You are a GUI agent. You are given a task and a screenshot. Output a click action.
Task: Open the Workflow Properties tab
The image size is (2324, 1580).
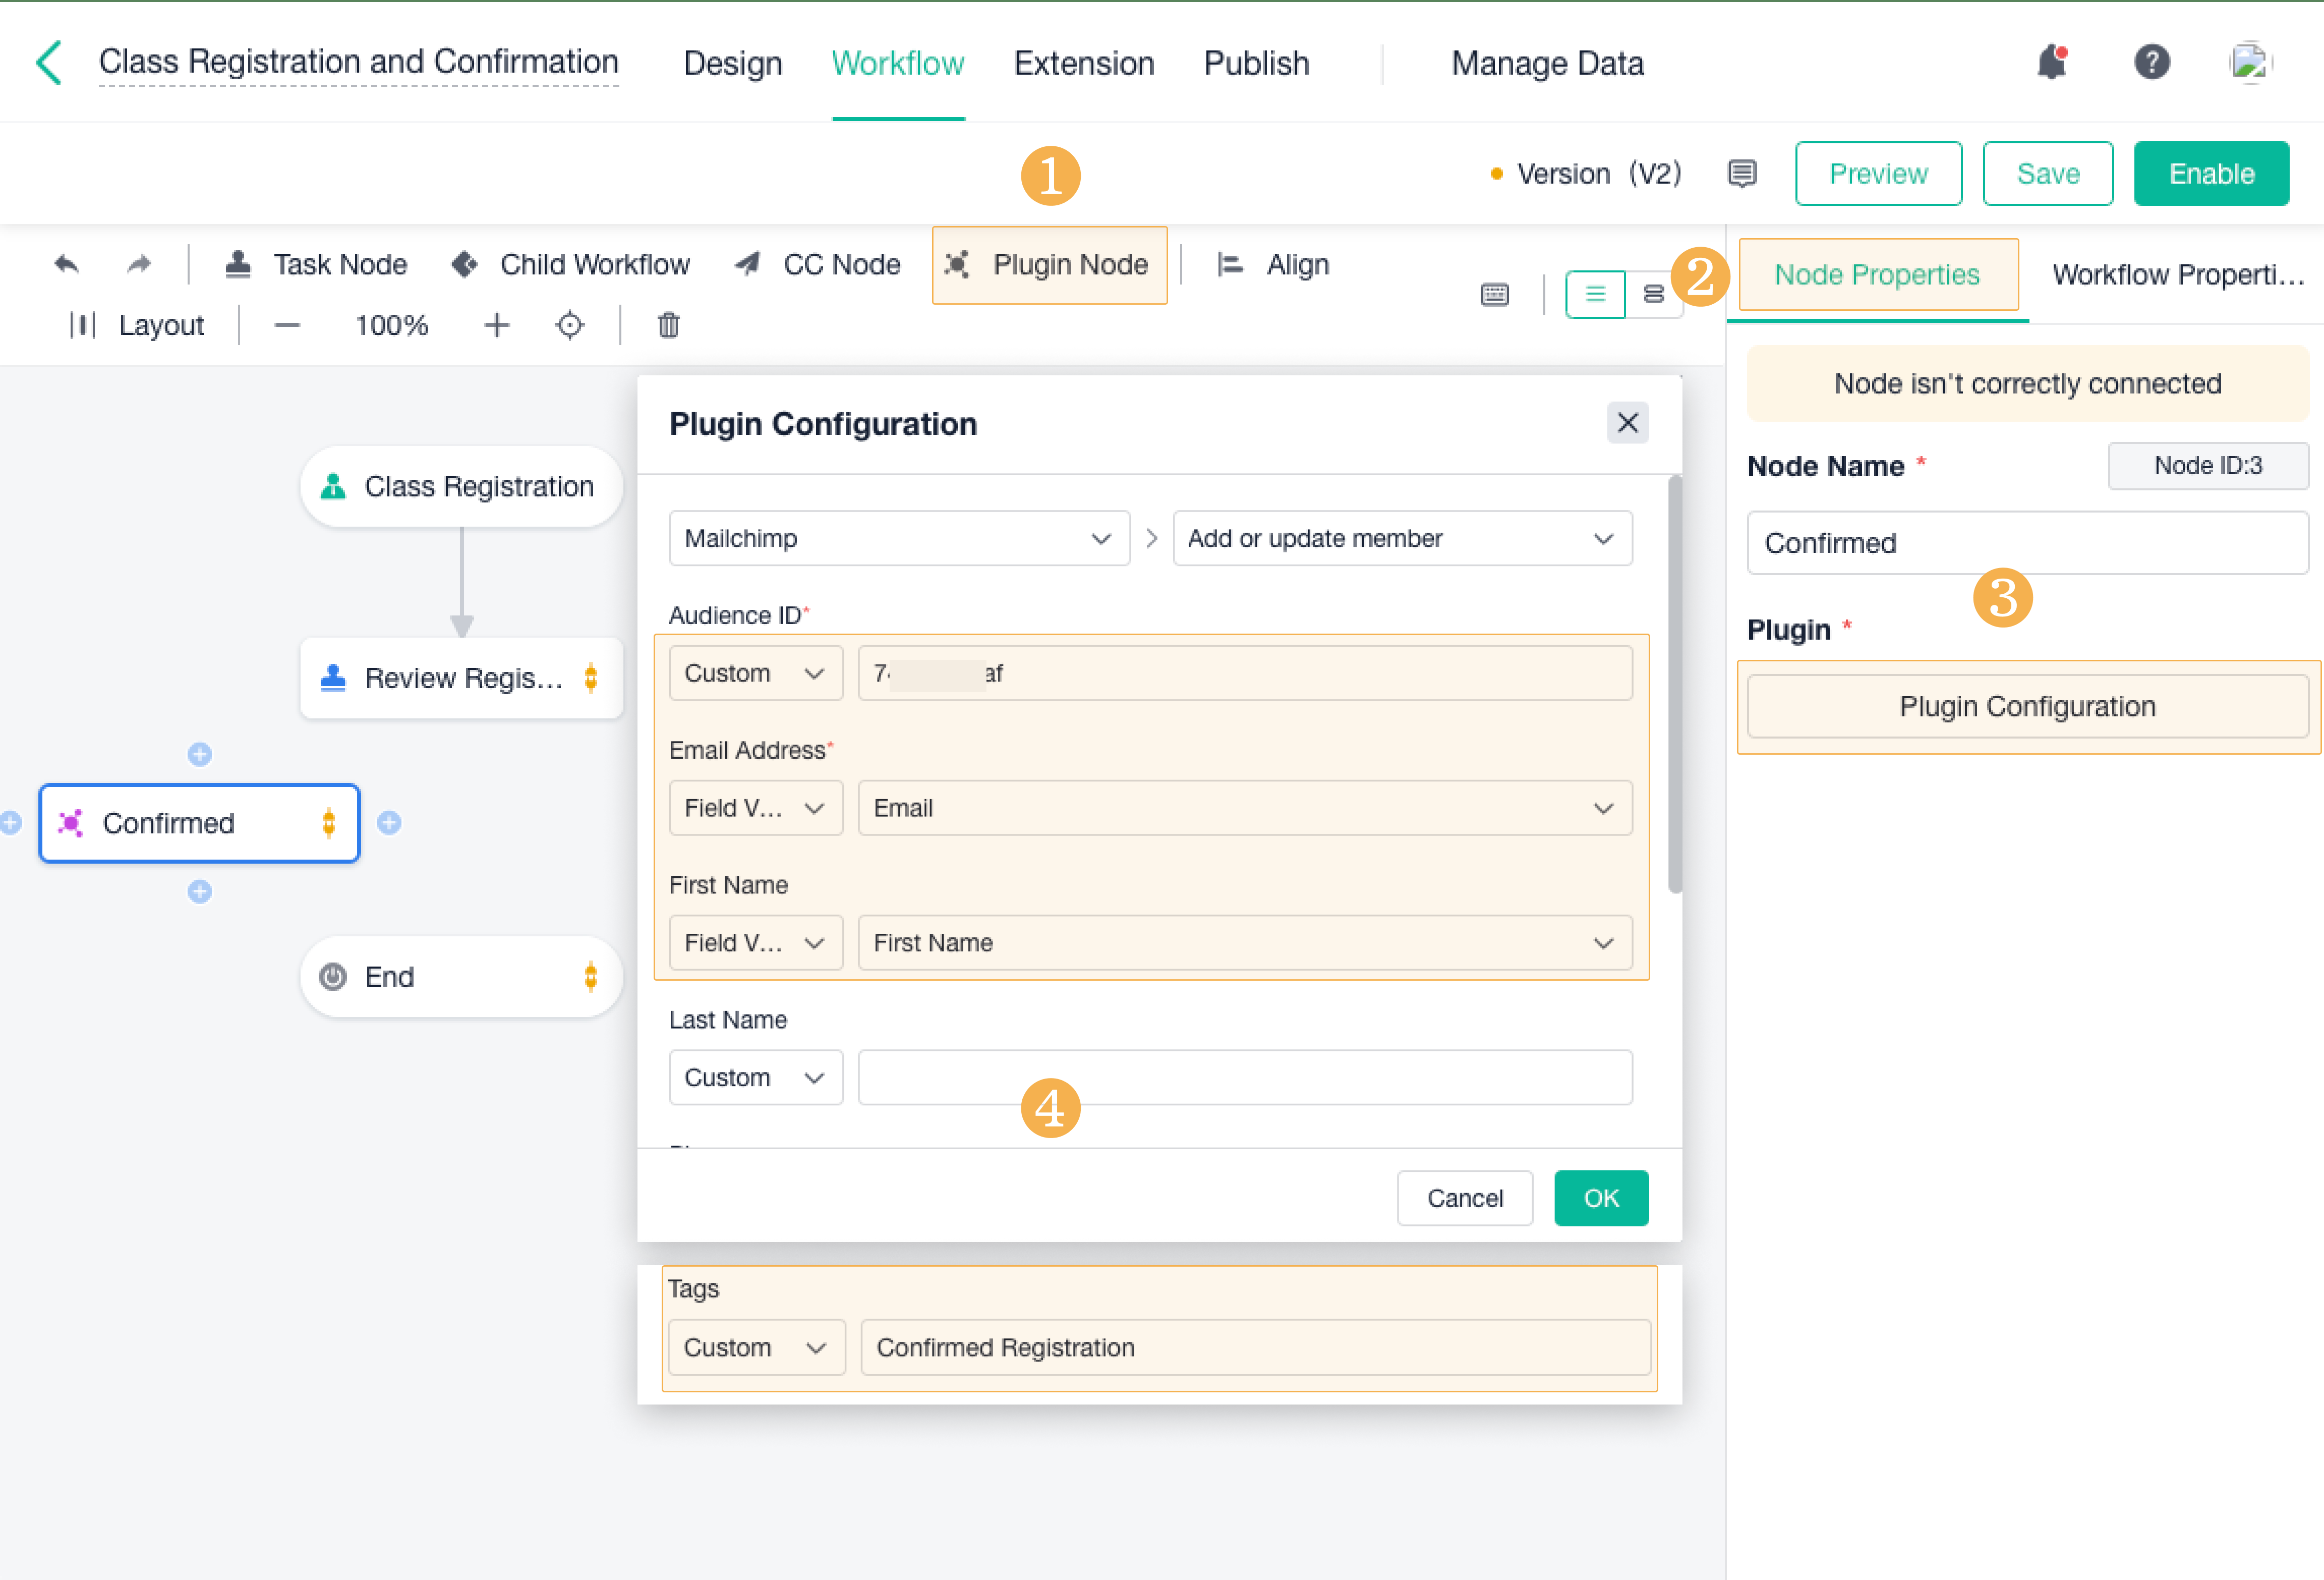click(2177, 275)
